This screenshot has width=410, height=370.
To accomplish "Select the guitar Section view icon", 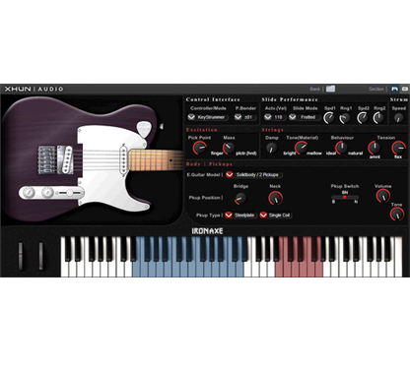I will click(394, 89).
